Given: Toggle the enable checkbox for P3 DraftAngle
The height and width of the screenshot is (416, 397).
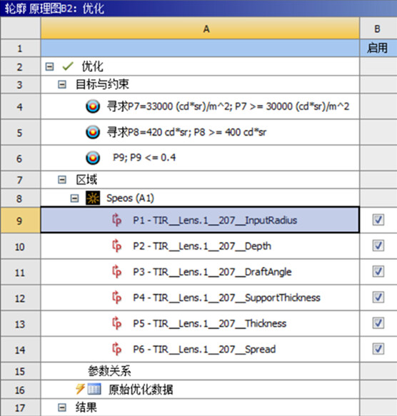Looking at the screenshot, I should coord(378,271).
